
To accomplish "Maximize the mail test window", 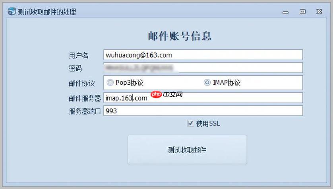I will (x=302, y=12).
